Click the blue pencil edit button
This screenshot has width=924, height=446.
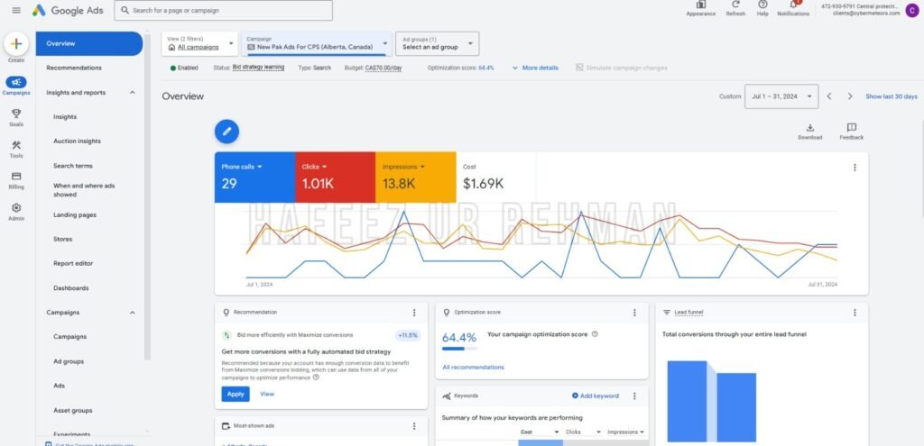pyautogui.click(x=226, y=132)
